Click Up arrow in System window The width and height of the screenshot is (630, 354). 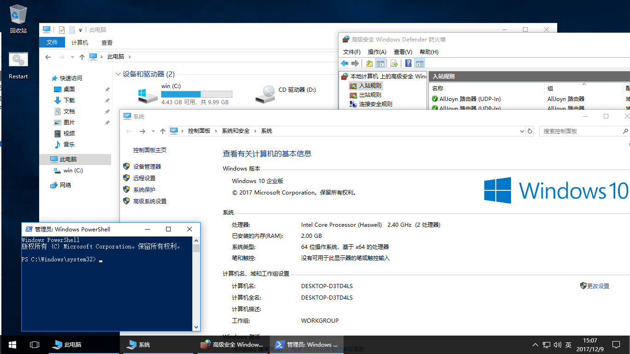(x=162, y=131)
